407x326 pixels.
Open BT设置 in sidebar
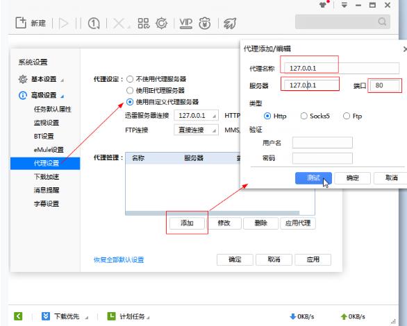[44, 136]
